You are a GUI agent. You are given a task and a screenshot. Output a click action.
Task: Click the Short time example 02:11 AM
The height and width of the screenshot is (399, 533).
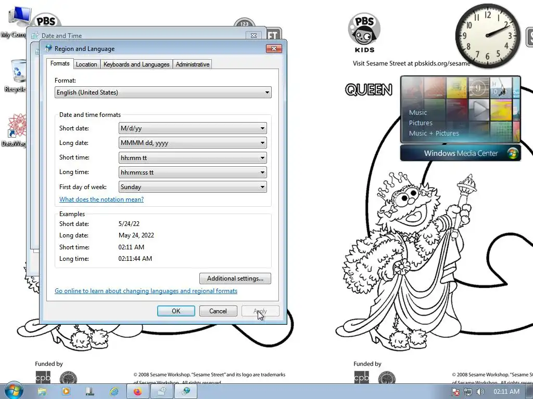(x=131, y=247)
